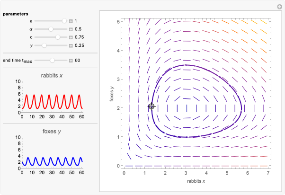Viewport: 285px width, 195px height.
Task: Click the end time tmax slider handle
Action: [x=52, y=60]
